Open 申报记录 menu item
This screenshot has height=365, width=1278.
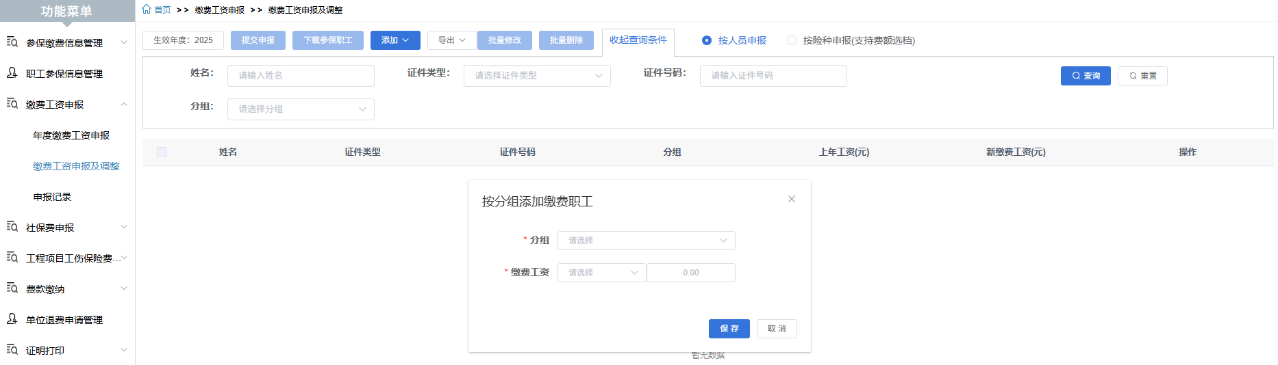pyautogui.click(x=52, y=197)
